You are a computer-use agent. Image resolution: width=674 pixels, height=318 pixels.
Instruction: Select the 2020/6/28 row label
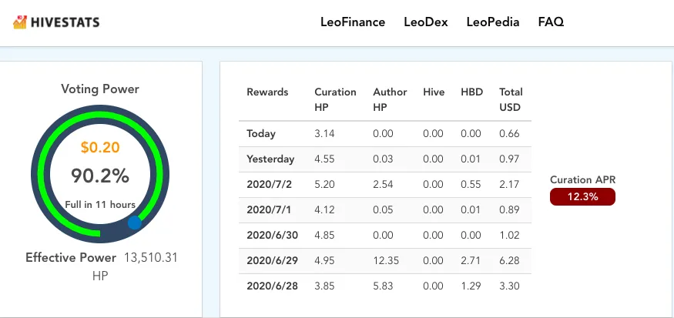[272, 286]
